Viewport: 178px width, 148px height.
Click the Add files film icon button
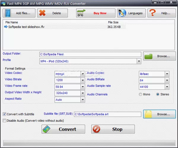(19, 13)
